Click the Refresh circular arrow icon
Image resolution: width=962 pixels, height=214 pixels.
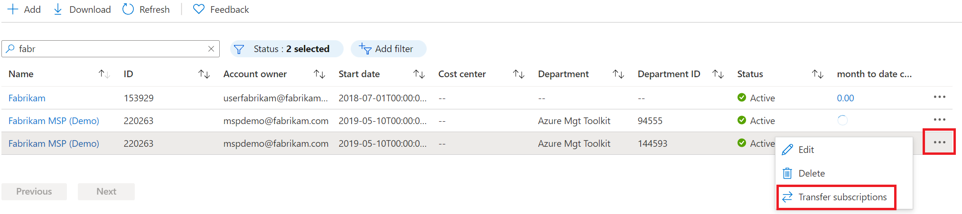128,9
